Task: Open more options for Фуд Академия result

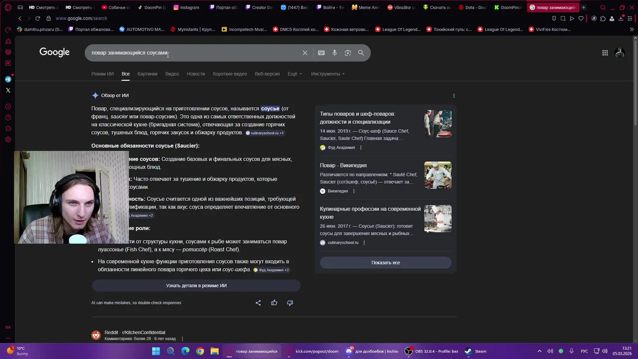Action: [x=361, y=148]
